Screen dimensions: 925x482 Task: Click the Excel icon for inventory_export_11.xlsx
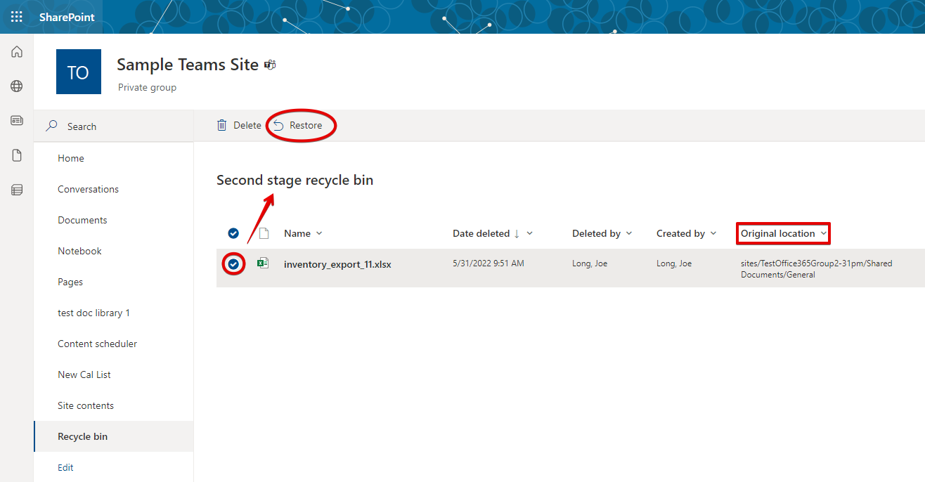(263, 264)
